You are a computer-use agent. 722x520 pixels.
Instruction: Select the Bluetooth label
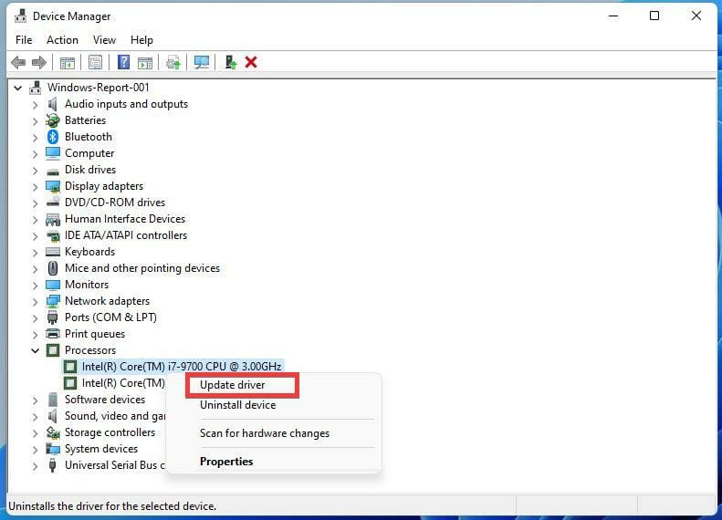(89, 137)
